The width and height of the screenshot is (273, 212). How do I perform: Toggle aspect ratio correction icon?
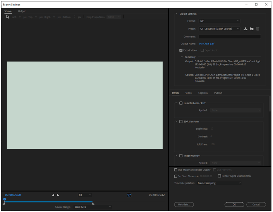point(129,195)
